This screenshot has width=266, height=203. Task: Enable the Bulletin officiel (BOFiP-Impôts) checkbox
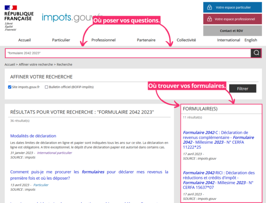click(46, 87)
